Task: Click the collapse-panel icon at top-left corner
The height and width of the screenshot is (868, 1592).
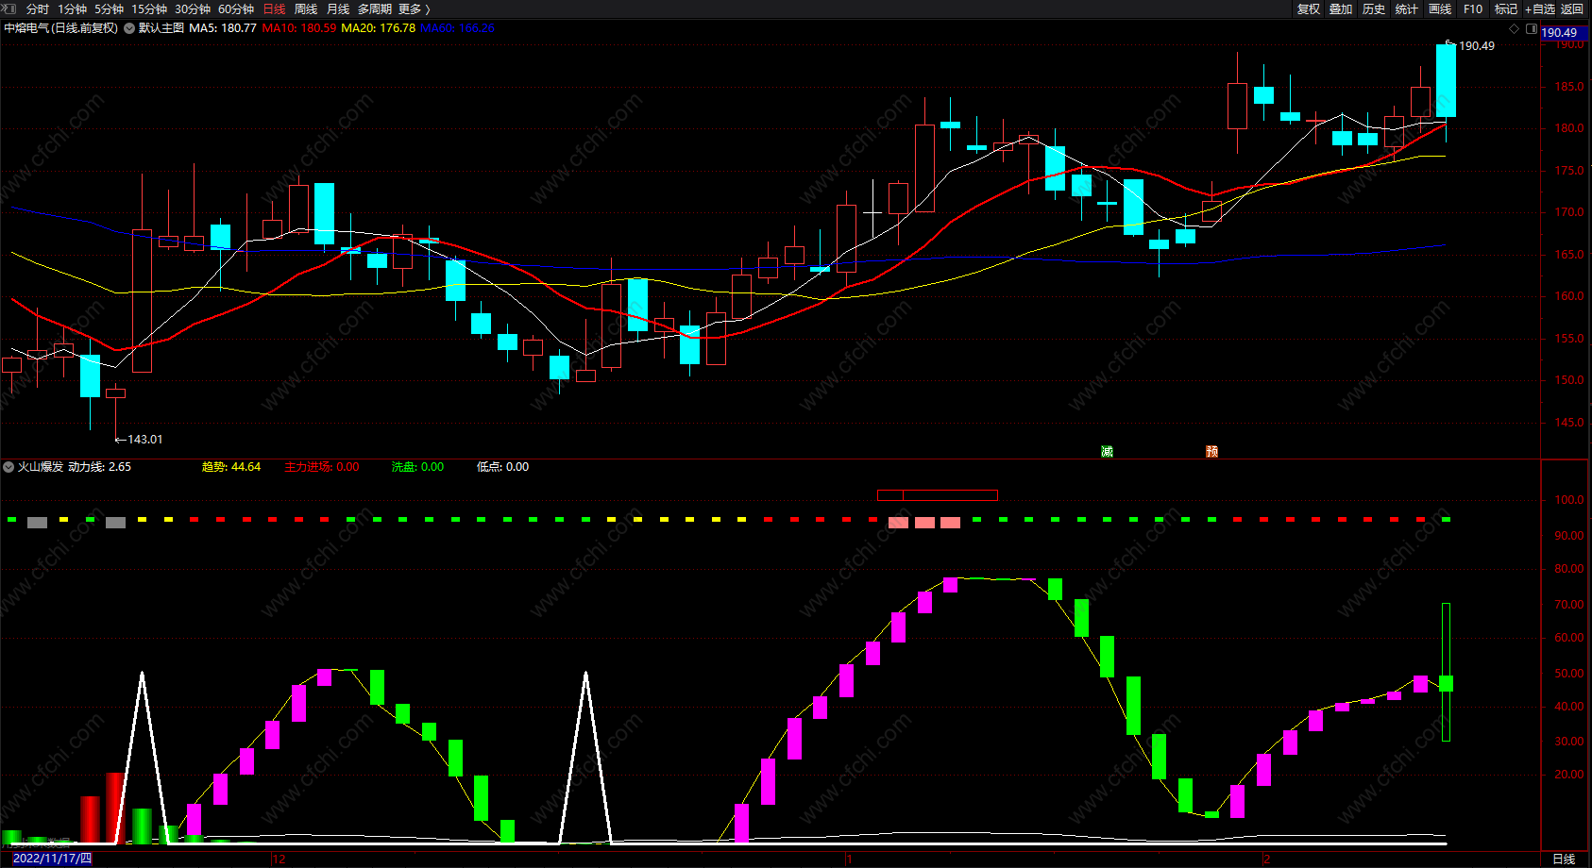Action: (x=9, y=8)
